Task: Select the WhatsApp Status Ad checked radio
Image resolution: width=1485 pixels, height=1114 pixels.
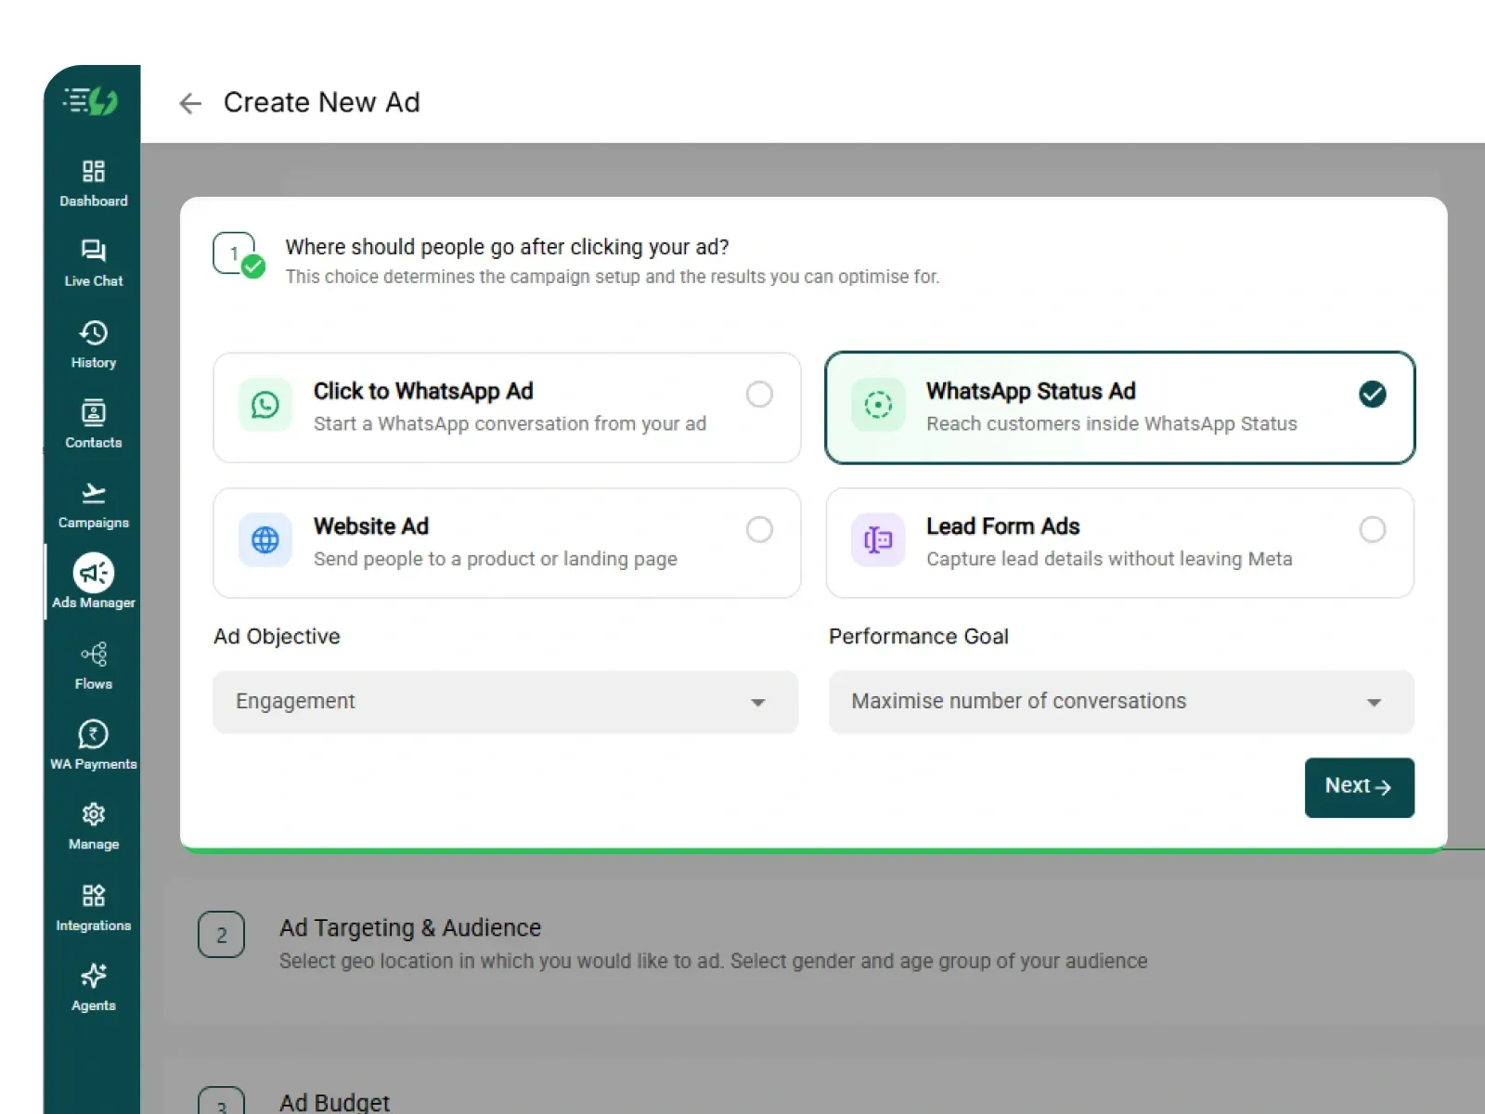Action: [1373, 395]
